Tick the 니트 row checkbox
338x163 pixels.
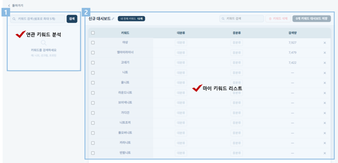(x=93, y=73)
